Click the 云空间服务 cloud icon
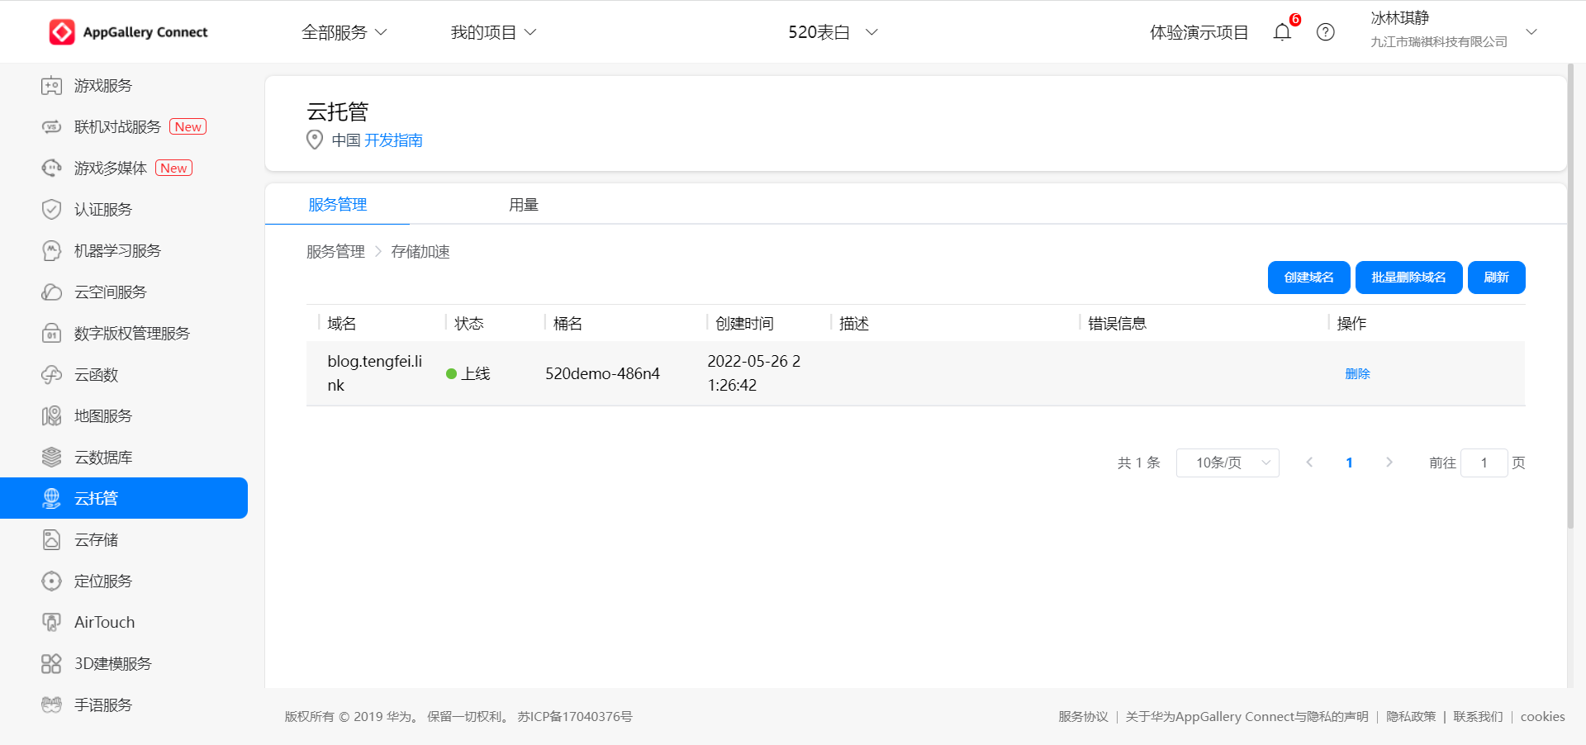 (51, 292)
